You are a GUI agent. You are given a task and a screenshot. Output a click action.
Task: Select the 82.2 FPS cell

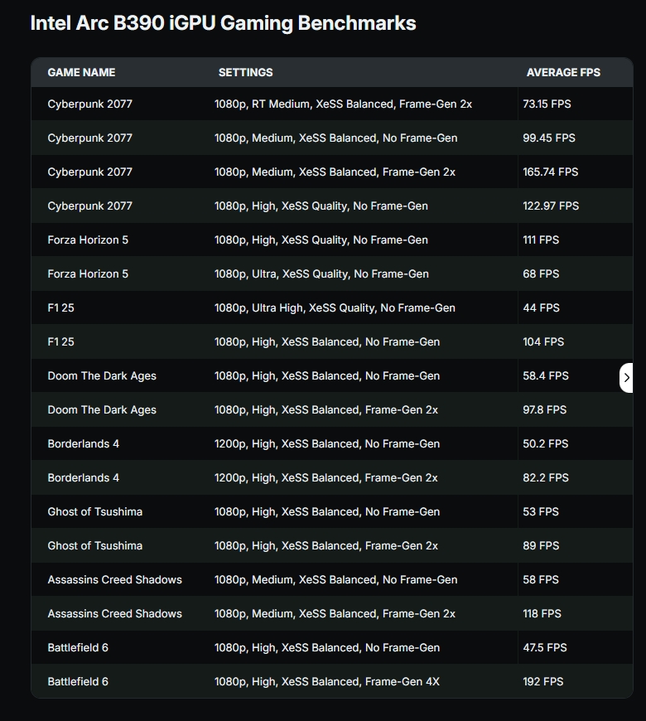[x=546, y=478]
